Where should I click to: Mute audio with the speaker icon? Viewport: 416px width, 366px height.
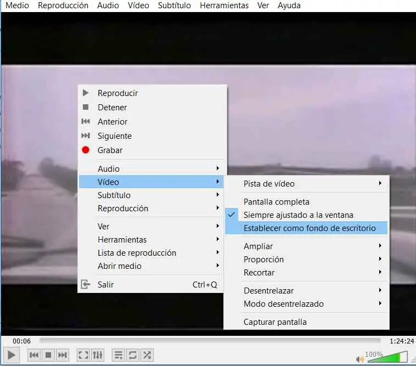pos(360,359)
